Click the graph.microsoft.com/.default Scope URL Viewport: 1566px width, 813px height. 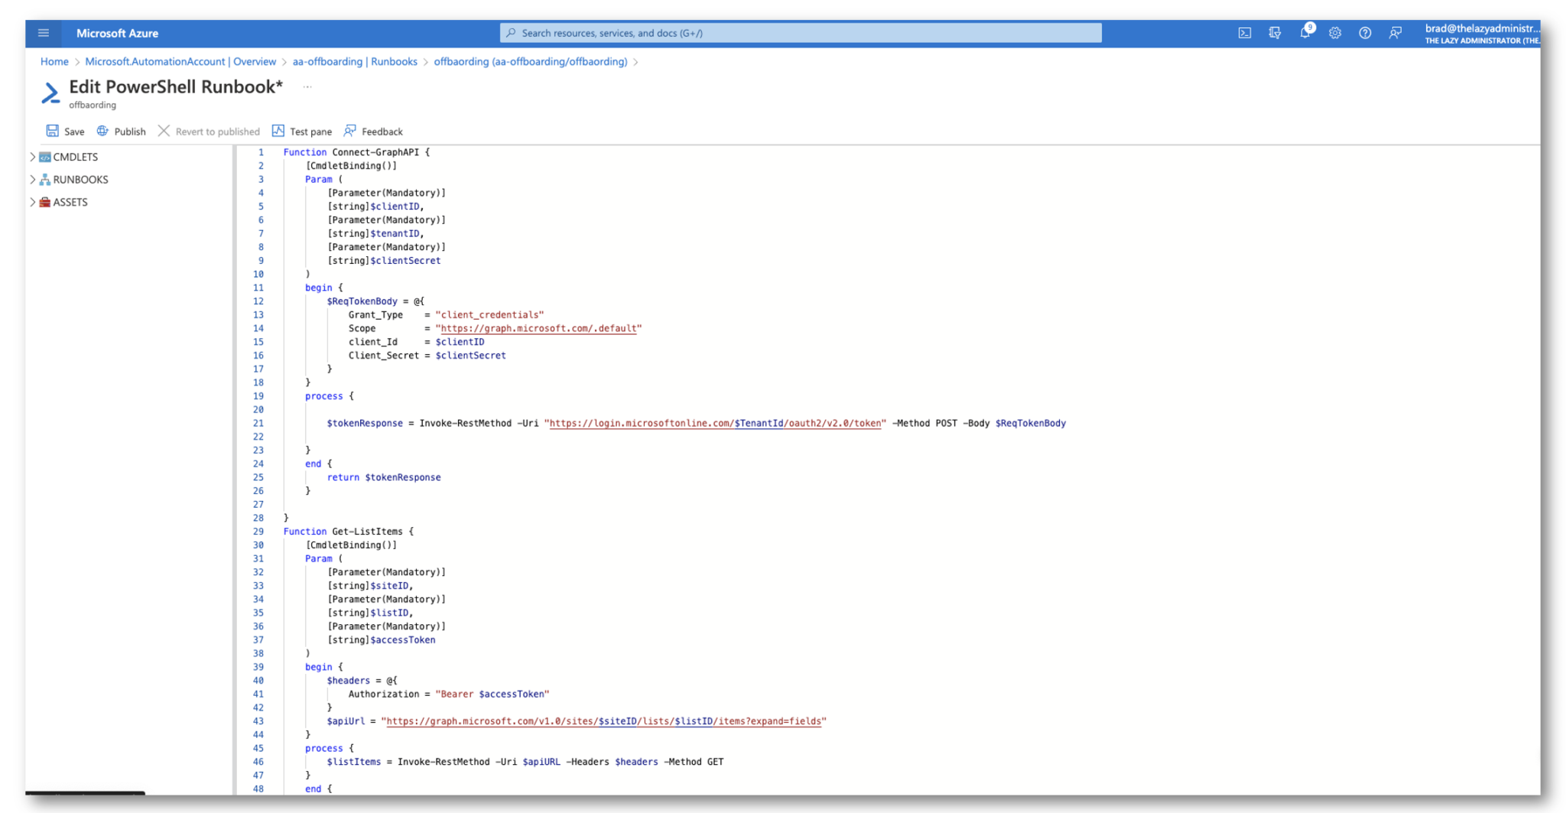[x=538, y=328]
